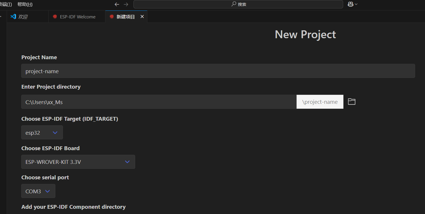Click the folder icon to browse for project directory
Screen dimensions: 425x214
[x=351, y=101]
